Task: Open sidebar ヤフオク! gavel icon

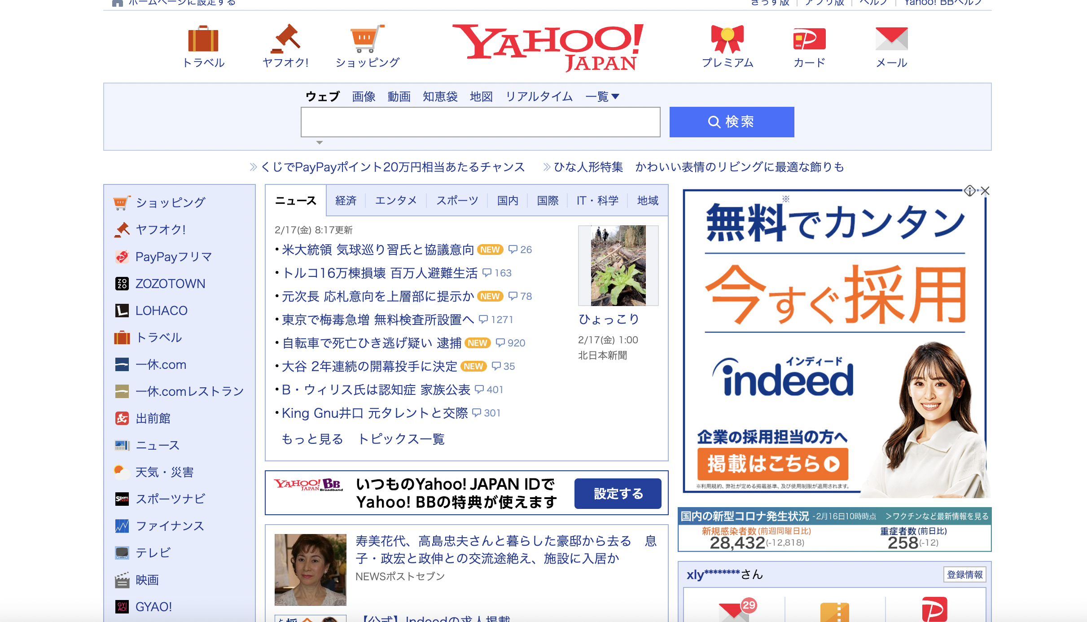Action: coord(122,230)
